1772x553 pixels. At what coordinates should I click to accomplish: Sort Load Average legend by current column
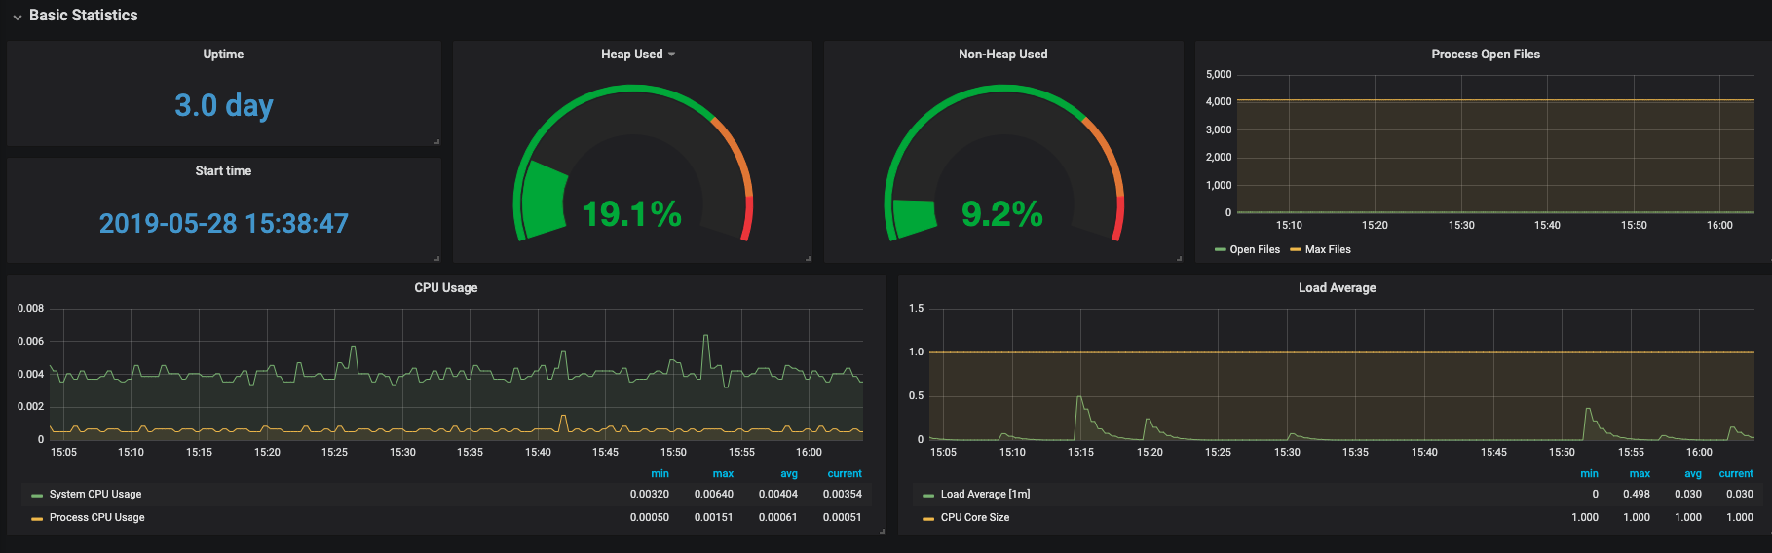click(1736, 474)
